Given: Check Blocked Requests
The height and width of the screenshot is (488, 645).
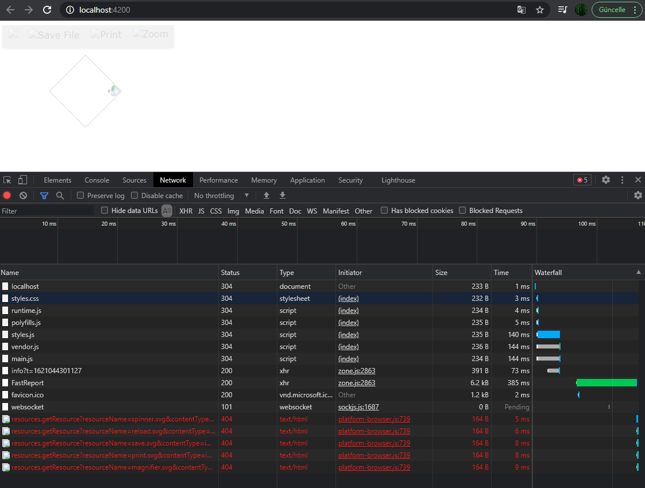Looking at the screenshot, I should 462,211.
